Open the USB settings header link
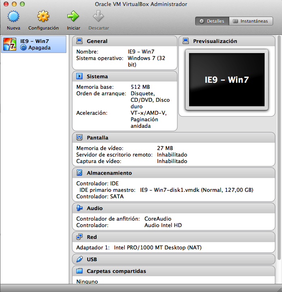The image size is (282, 292). click(92, 260)
